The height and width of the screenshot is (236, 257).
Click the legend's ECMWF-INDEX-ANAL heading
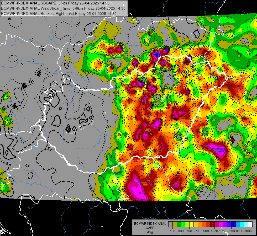click(150, 224)
